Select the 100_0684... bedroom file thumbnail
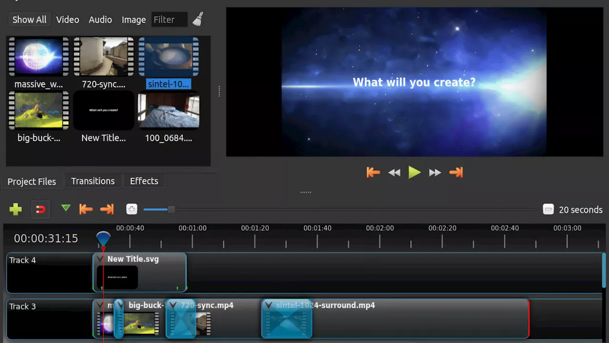The width and height of the screenshot is (609, 343). pyautogui.click(x=168, y=111)
